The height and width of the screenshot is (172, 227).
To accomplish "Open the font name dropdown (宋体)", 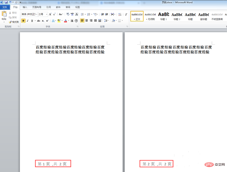I will 29,14.
